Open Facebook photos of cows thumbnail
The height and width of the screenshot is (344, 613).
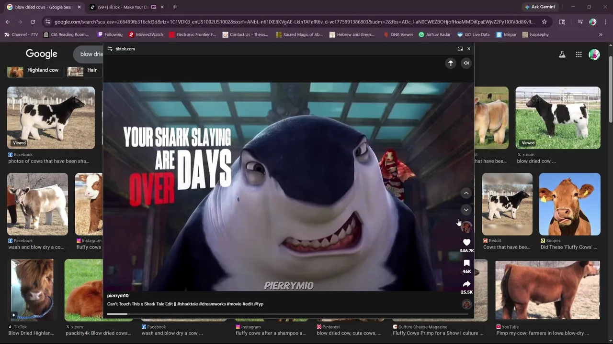point(51,118)
